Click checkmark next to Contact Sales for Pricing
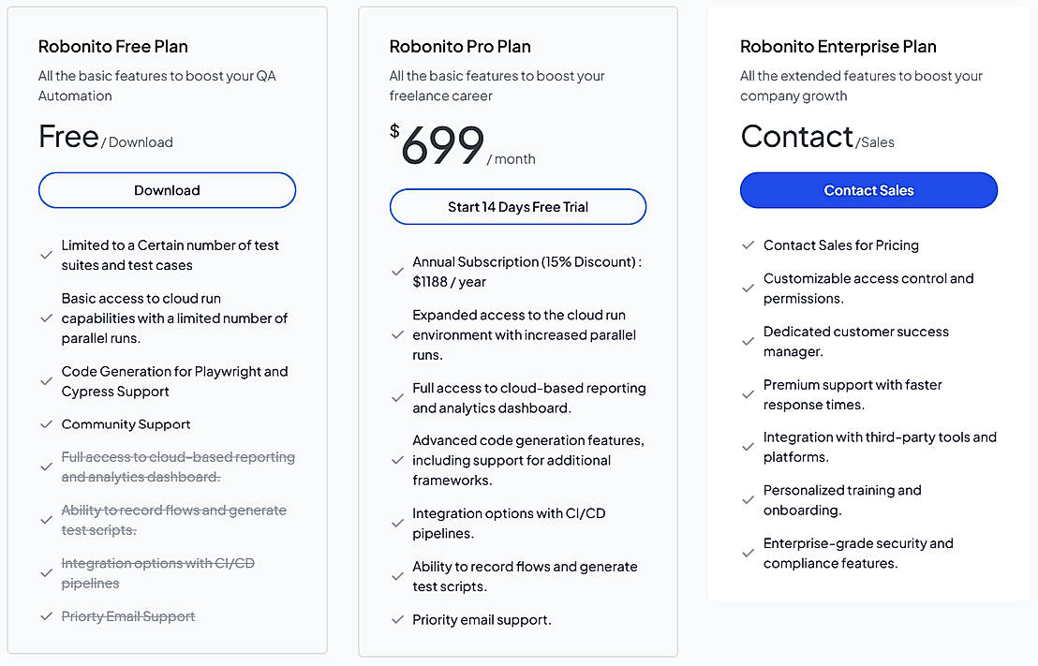The image size is (1038, 666). click(748, 245)
